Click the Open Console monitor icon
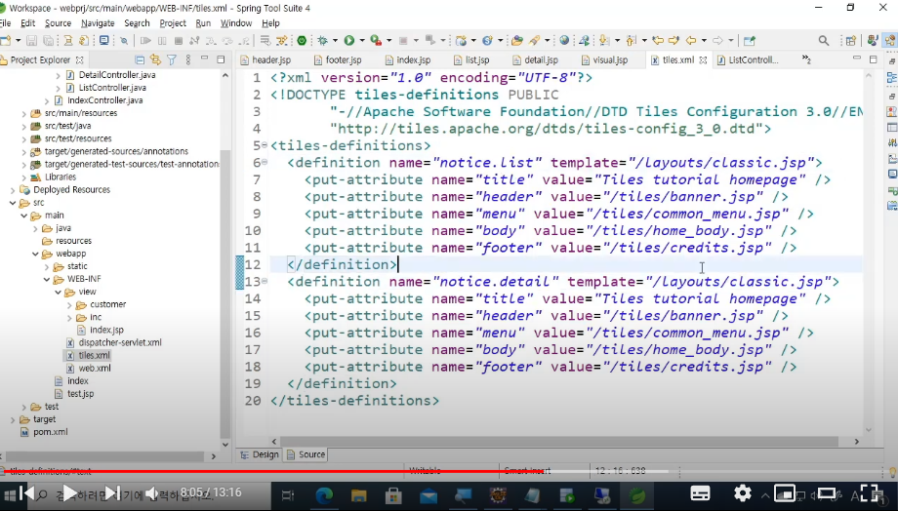Viewport: 898px width, 511px height. pyautogui.click(x=103, y=41)
